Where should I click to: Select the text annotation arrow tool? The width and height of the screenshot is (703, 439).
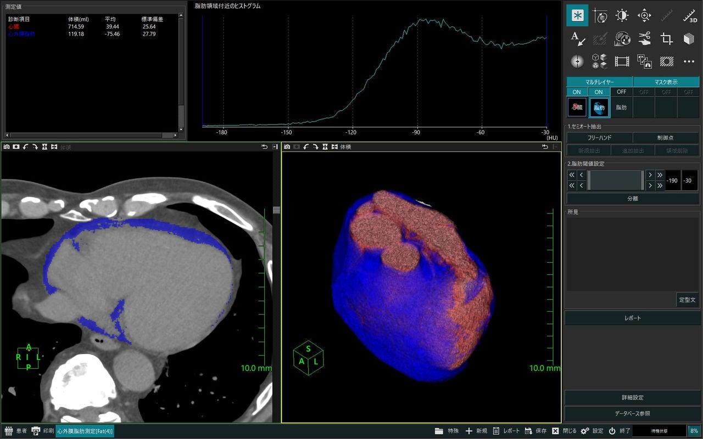tap(577, 38)
